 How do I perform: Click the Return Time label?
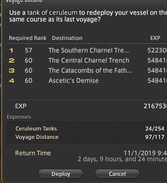click(x=33, y=153)
